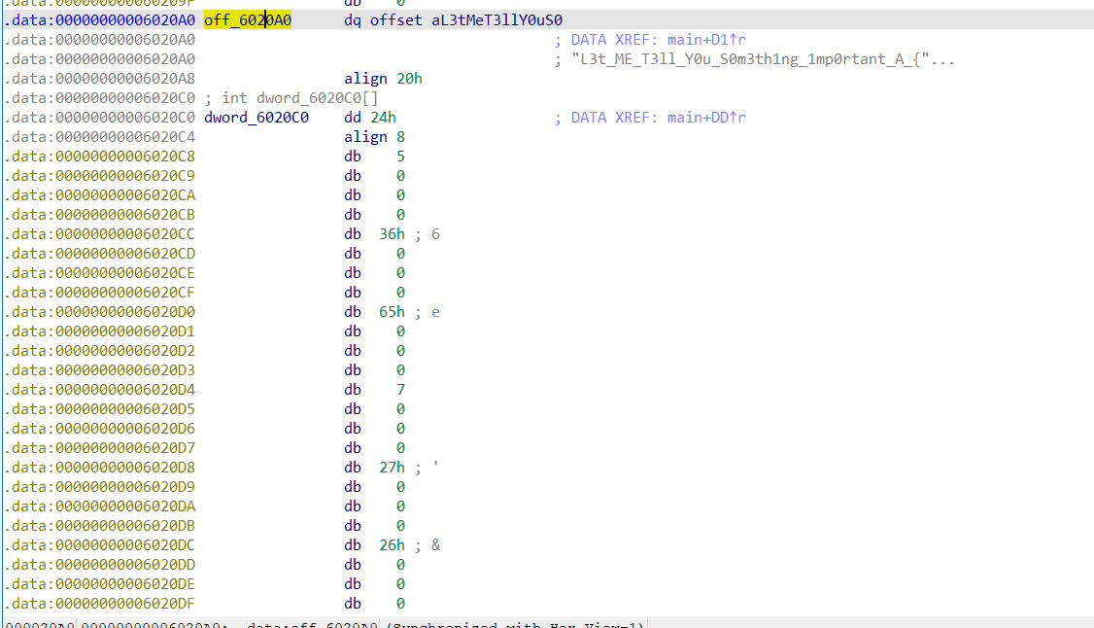Click the 'db 27h' value at 6020D8

(374, 468)
